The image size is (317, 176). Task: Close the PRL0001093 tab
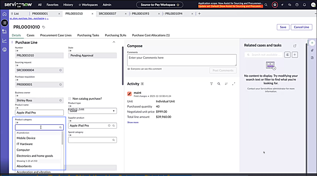[x=159, y=14]
